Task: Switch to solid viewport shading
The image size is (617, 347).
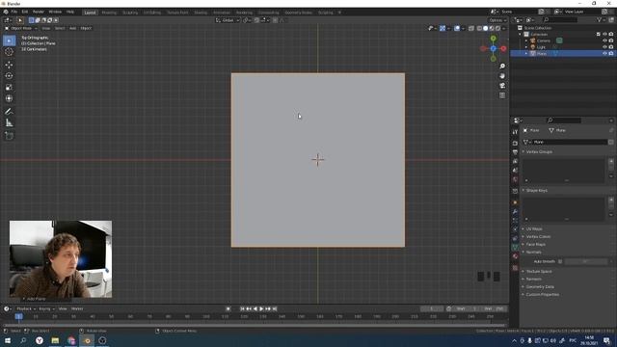Action: click(x=486, y=28)
